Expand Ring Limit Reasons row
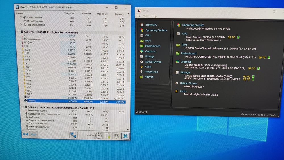This screenshot has width=284, height=160. pyautogui.click(x=21, y=25)
